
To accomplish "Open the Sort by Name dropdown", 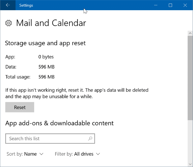I will pos(25,154).
